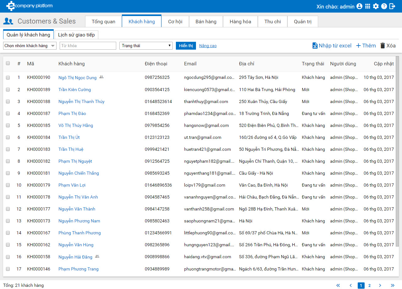Open customer Nguyễn Thị Thanh Thúy
This screenshot has width=402, height=289.
(x=81, y=101)
